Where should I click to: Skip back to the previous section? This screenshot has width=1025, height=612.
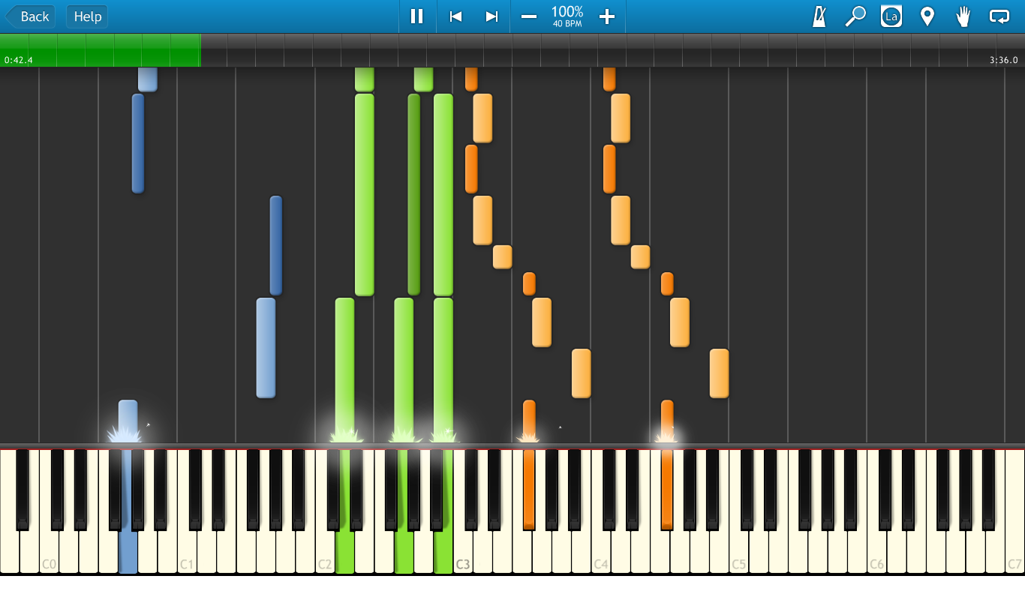[455, 16]
